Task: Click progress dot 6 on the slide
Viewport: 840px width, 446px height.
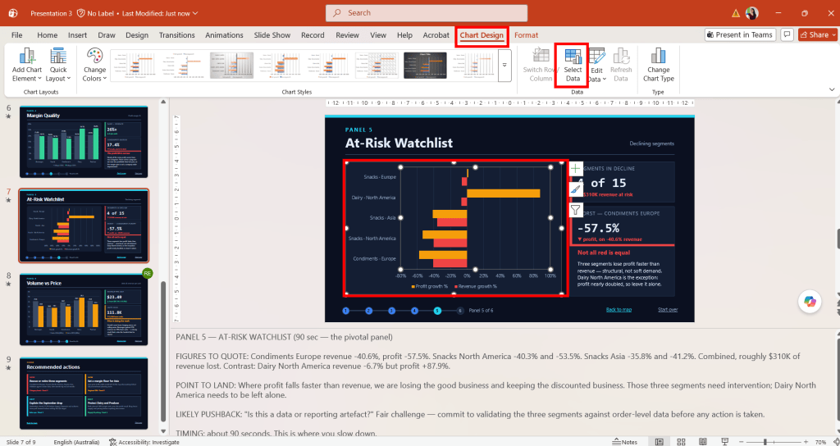Action: click(460, 311)
